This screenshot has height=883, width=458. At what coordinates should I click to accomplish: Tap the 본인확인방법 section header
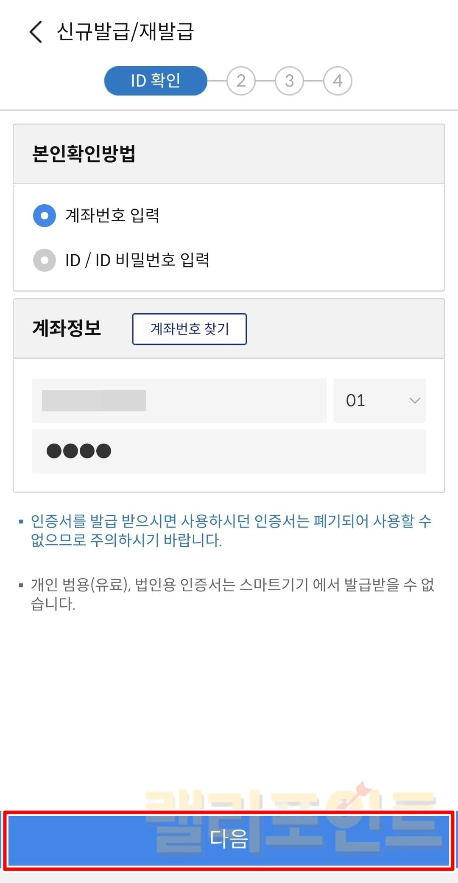tap(84, 154)
